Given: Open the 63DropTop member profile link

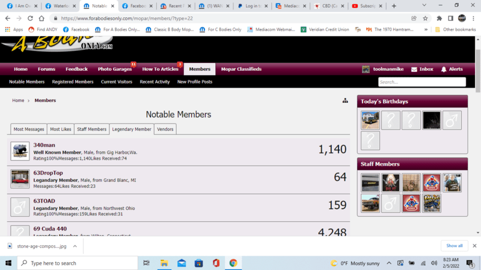Looking at the screenshot, I should coord(48,173).
